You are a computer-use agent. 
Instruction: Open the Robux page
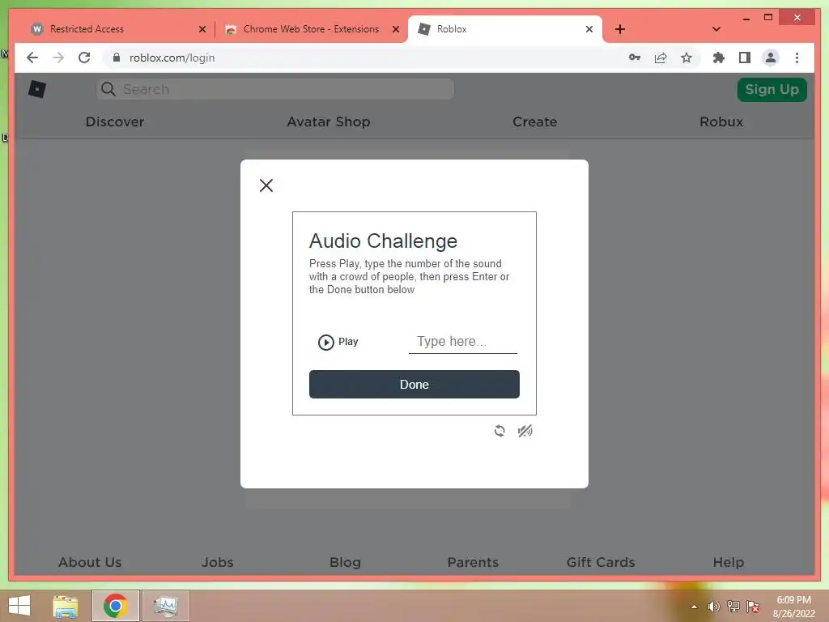721,121
